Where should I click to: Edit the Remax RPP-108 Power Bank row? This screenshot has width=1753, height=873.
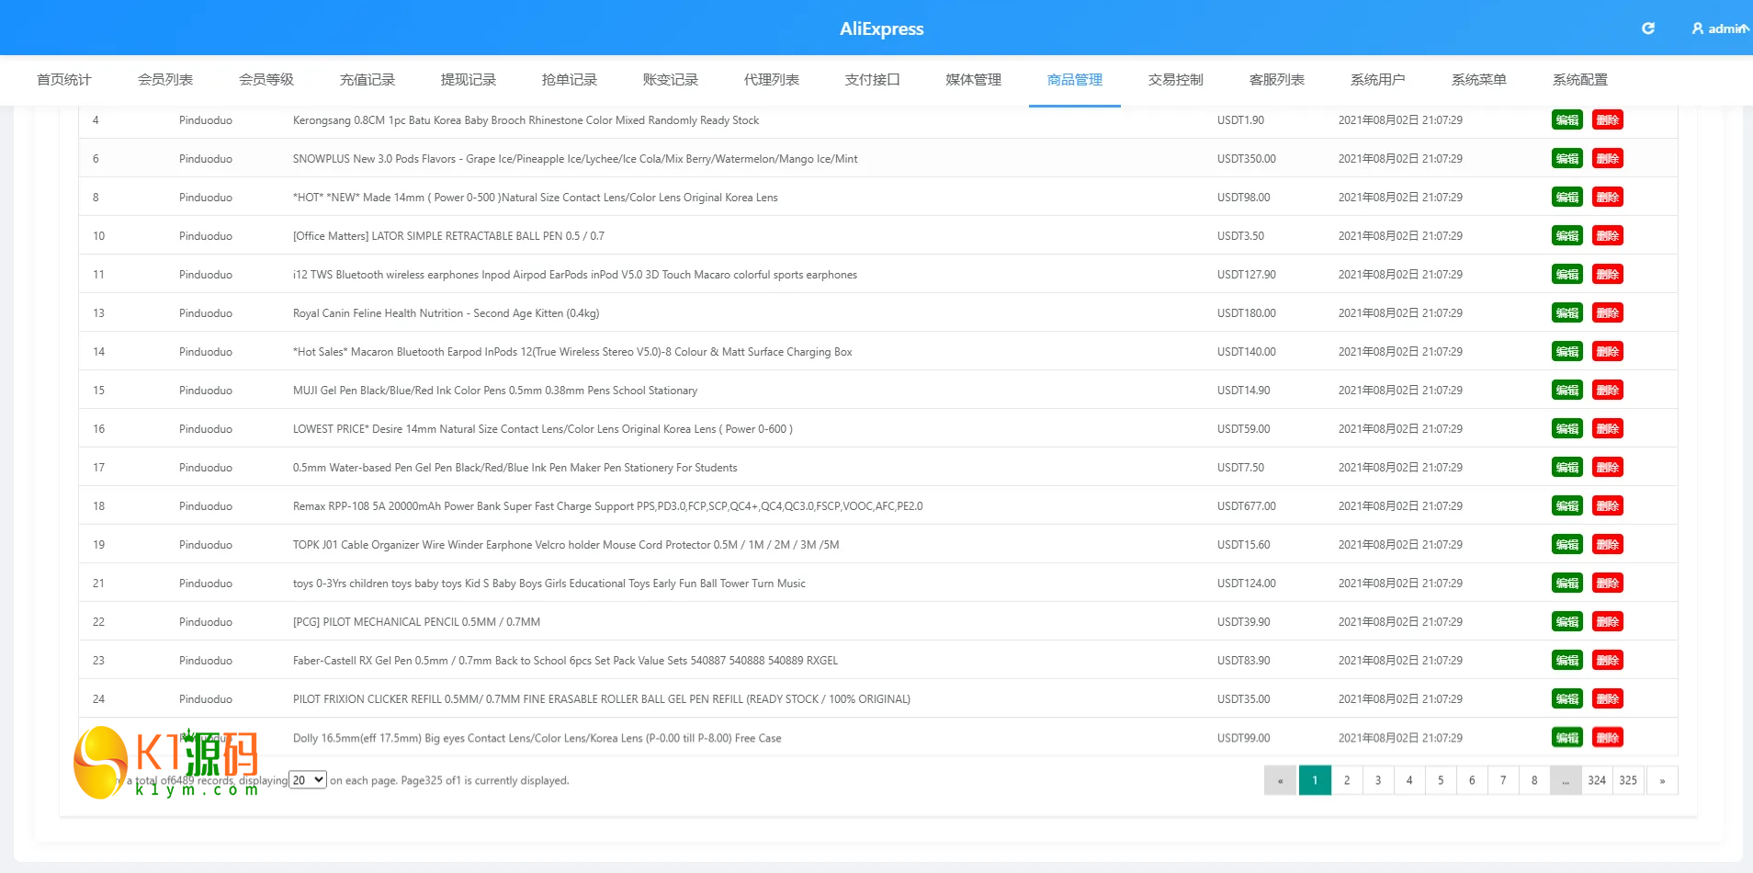point(1567,506)
